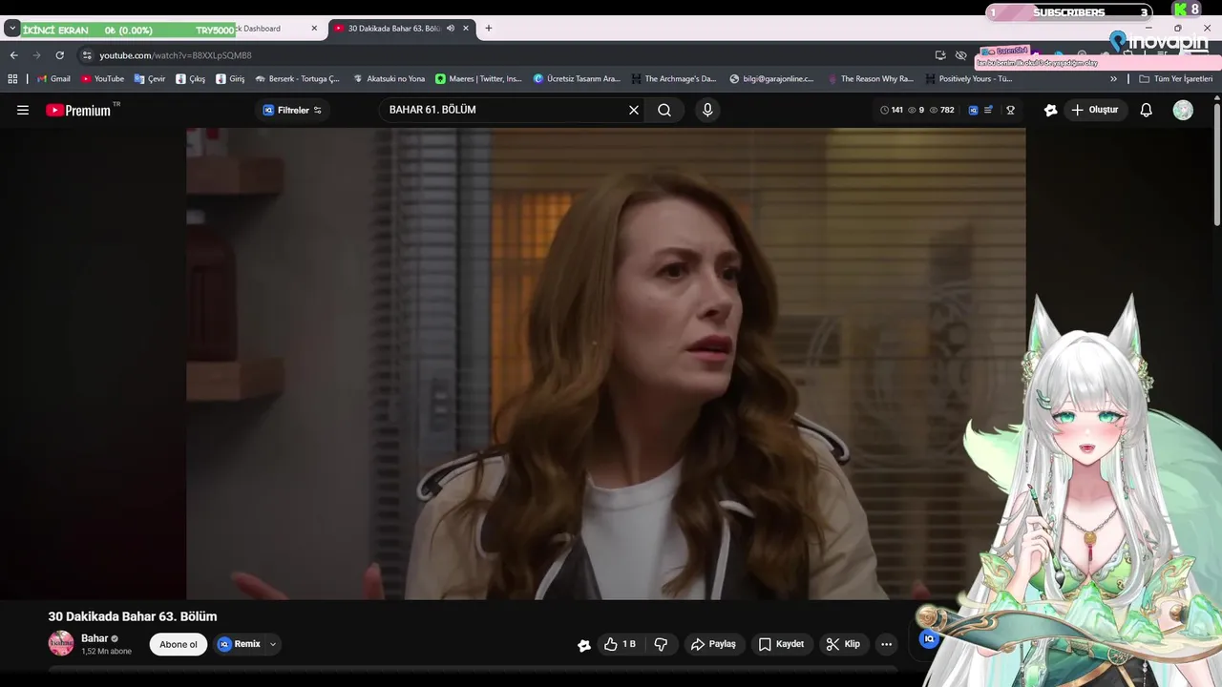Click the video player to pause
Screen dimensions: 1222x687
pos(606,364)
